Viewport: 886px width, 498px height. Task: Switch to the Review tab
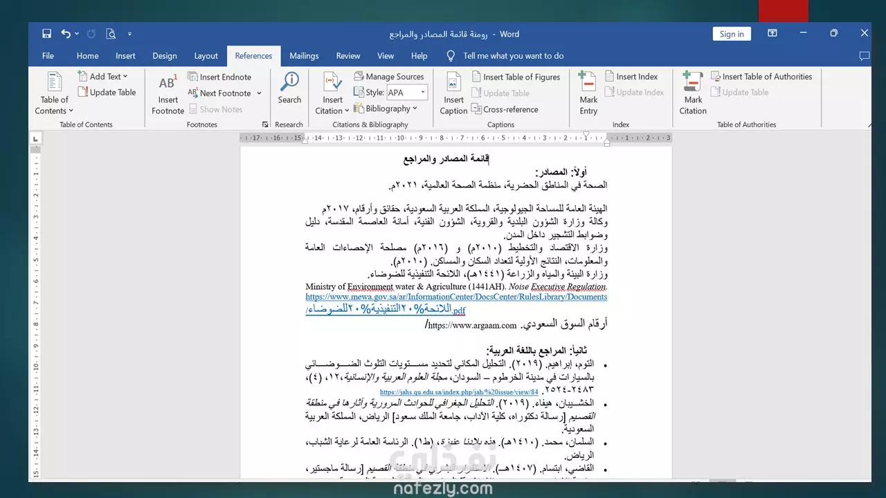[348, 56]
